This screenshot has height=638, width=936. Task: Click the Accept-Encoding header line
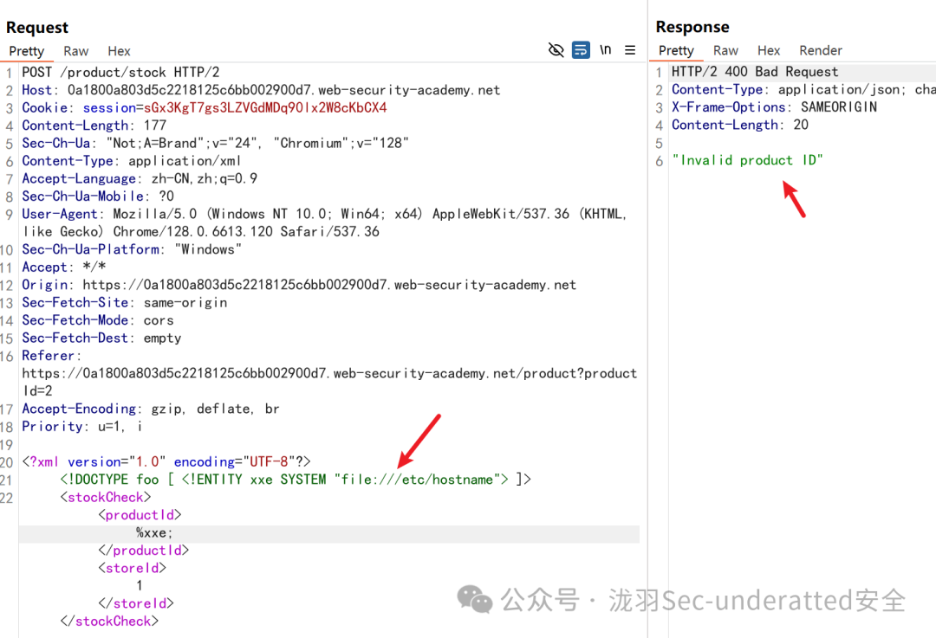151,409
